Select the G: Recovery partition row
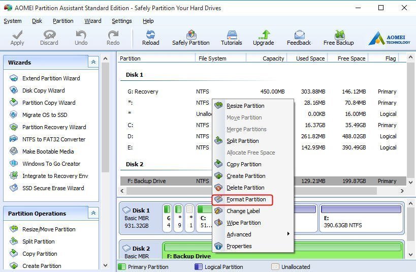 (263, 92)
